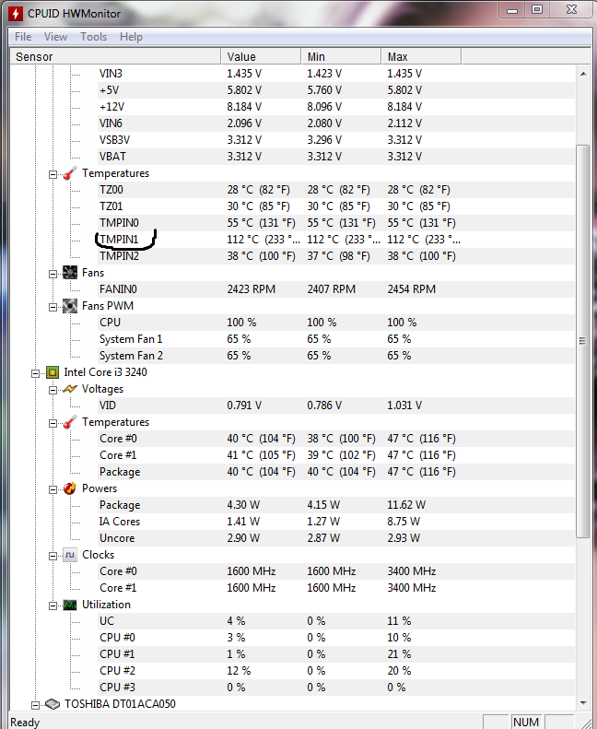
Task: Click the thermometer icon for CPU Temperatures
Action: click(x=70, y=422)
